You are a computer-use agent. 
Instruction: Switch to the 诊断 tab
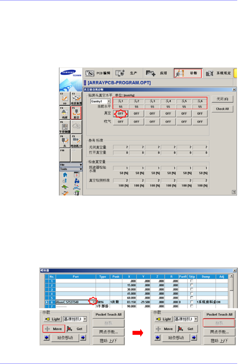188,73
